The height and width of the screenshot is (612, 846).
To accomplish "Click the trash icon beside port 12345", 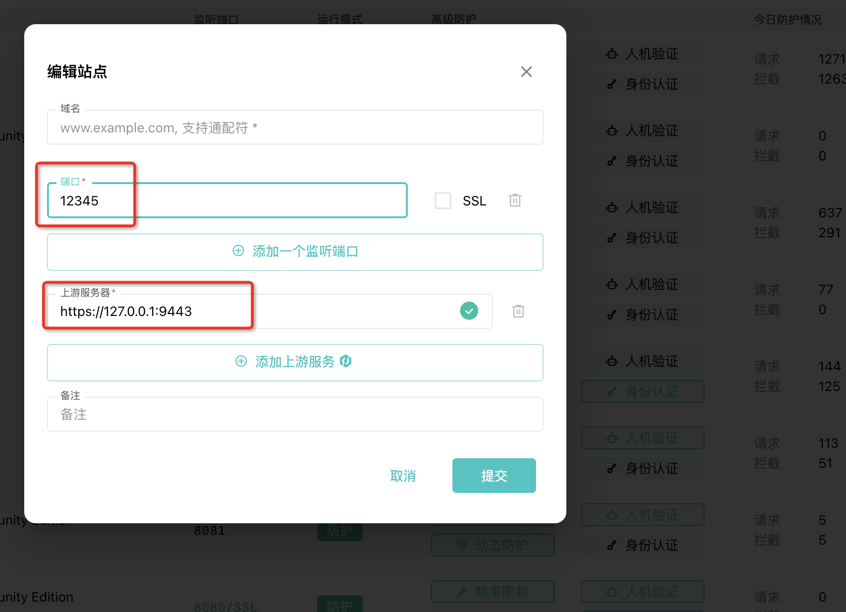I will (516, 200).
